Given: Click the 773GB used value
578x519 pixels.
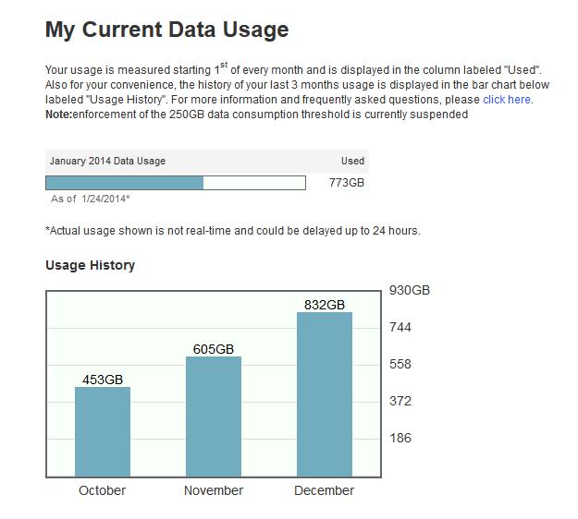Looking at the screenshot, I should point(347,183).
